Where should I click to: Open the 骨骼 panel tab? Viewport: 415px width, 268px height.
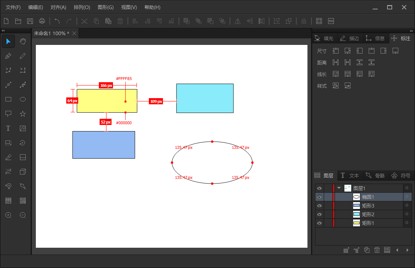pyautogui.click(x=375, y=176)
